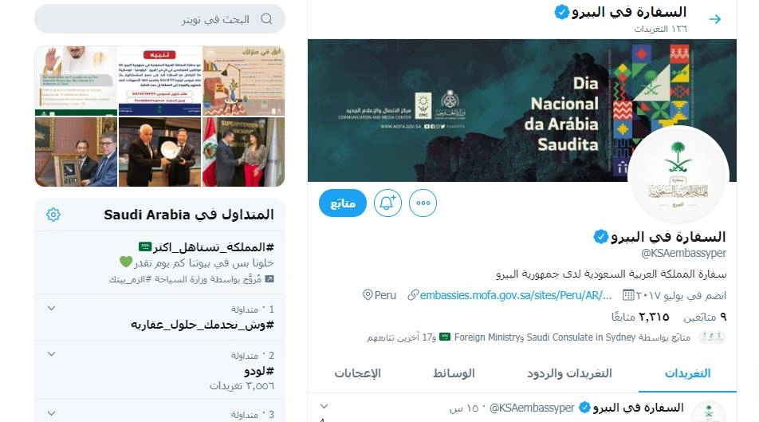The height and width of the screenshot is (422, 759).
Task: Open the embassies.mofa.gov.sa website link
Action: pyautogui.click(x=516, y=295)
